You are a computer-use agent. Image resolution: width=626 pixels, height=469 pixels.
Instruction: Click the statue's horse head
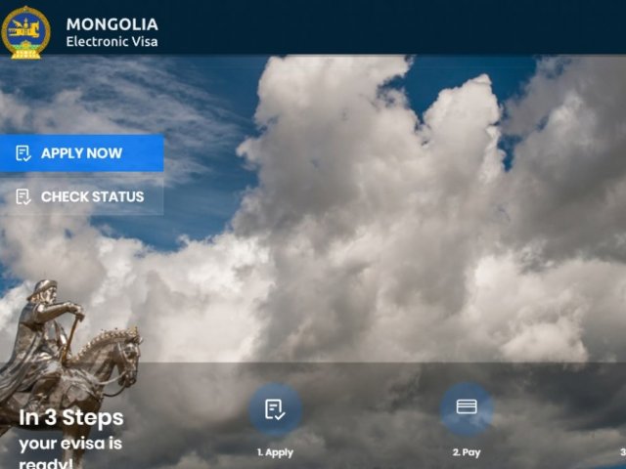tap(128, 353)
